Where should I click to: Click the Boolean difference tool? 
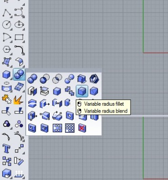pyautogui.click(x=45, y=79)
